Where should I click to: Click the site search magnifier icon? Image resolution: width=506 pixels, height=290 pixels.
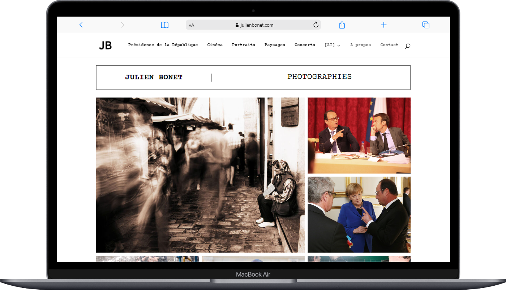[x=408, y=46]
